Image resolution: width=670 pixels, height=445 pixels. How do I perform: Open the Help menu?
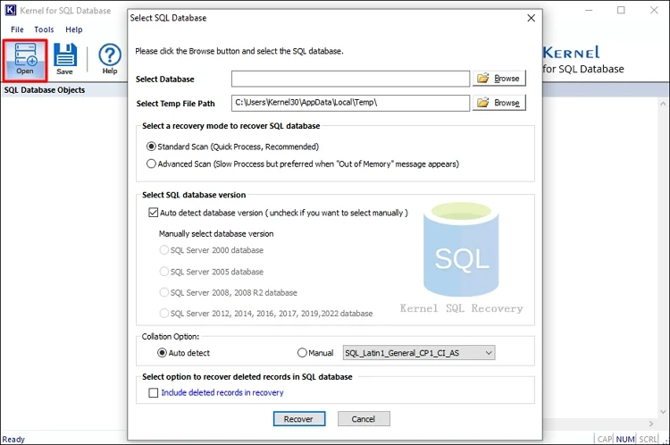[74, 29]
